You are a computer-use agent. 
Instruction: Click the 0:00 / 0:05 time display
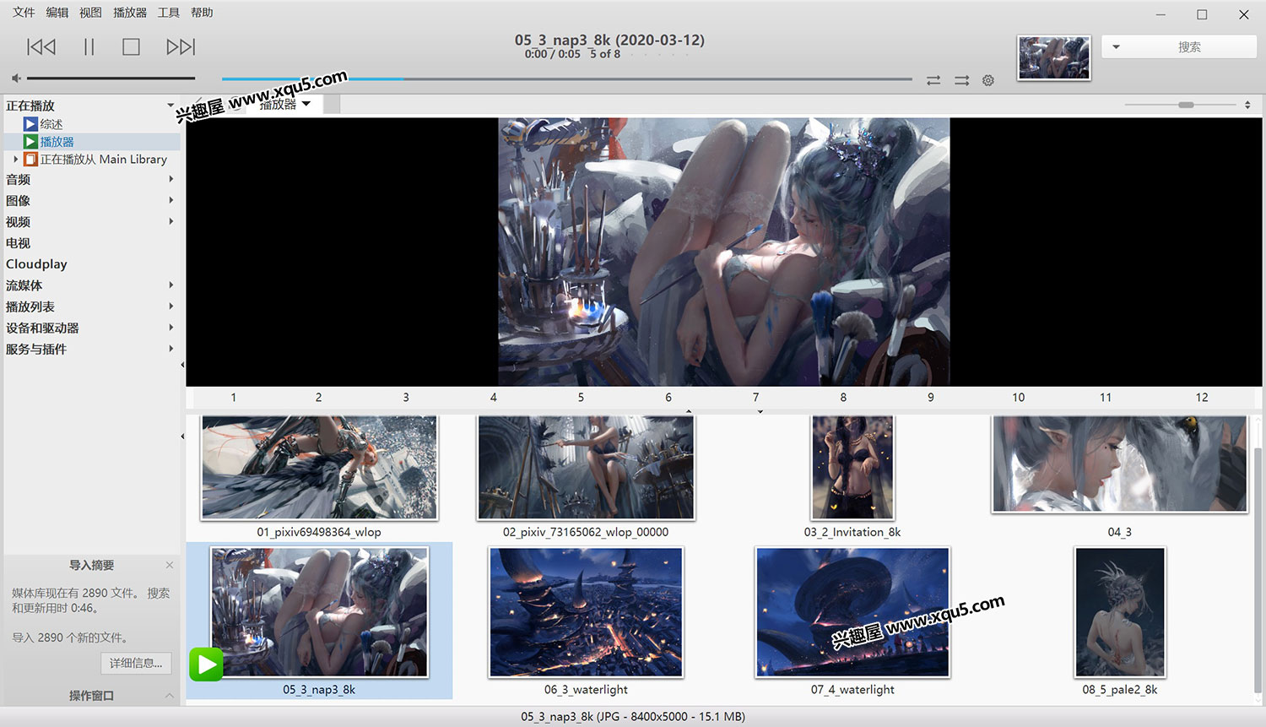[553, 54]
